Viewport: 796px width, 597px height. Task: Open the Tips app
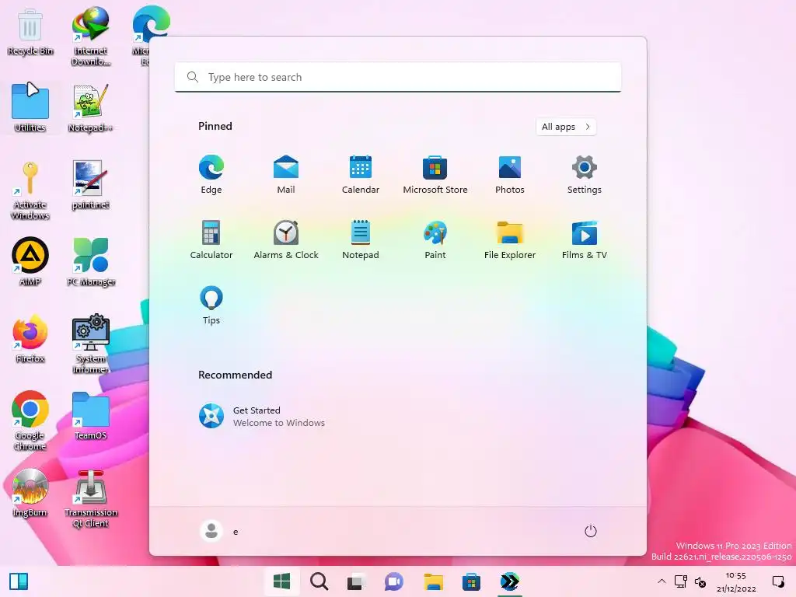coord(211,305)
